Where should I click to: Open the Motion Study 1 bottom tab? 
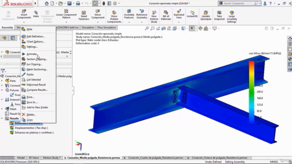point(52,158)
